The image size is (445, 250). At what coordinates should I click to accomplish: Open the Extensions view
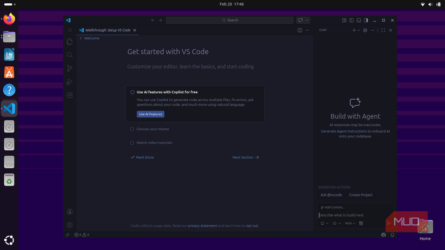[x=70, y=95]
